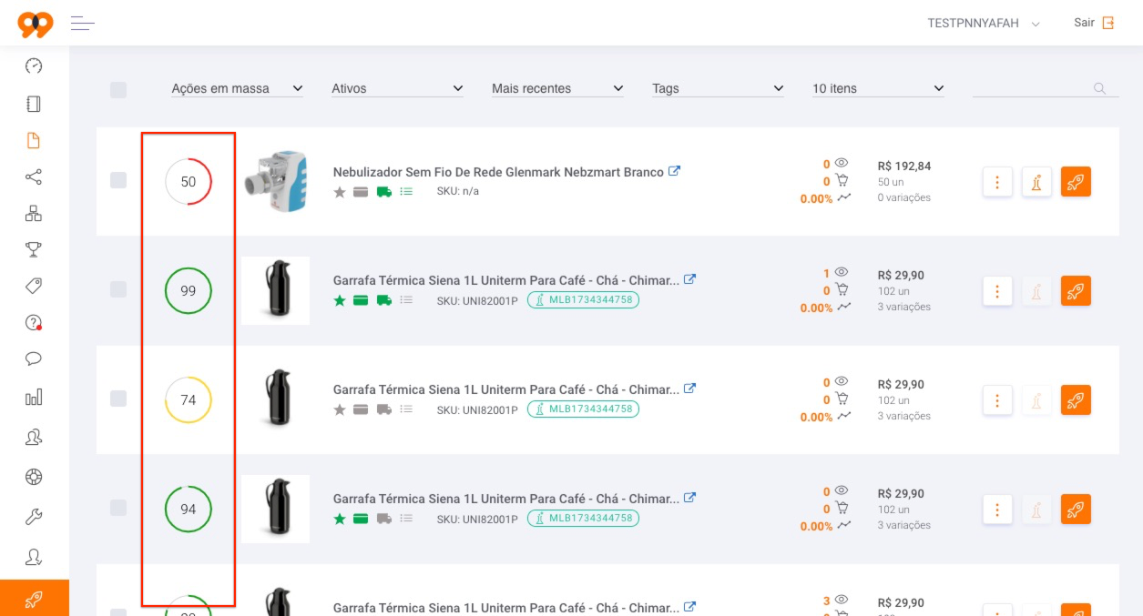Open three-dots menu in score 94 row
The image size is (1143, 616).
pos(998,510)
